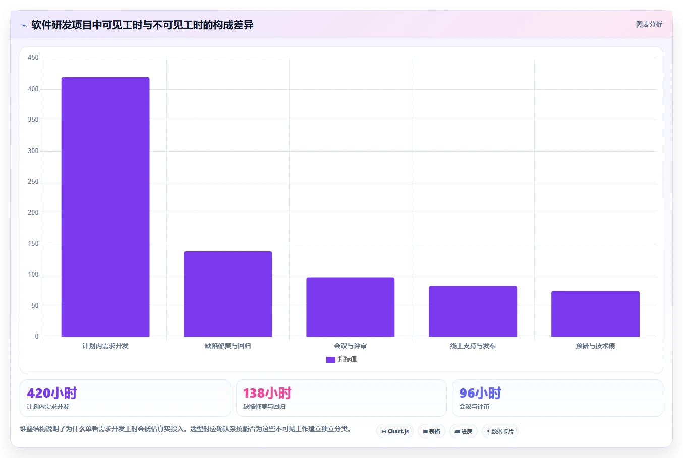
Task: Click y-axis value 400
Action: click(x=33, y=89)
